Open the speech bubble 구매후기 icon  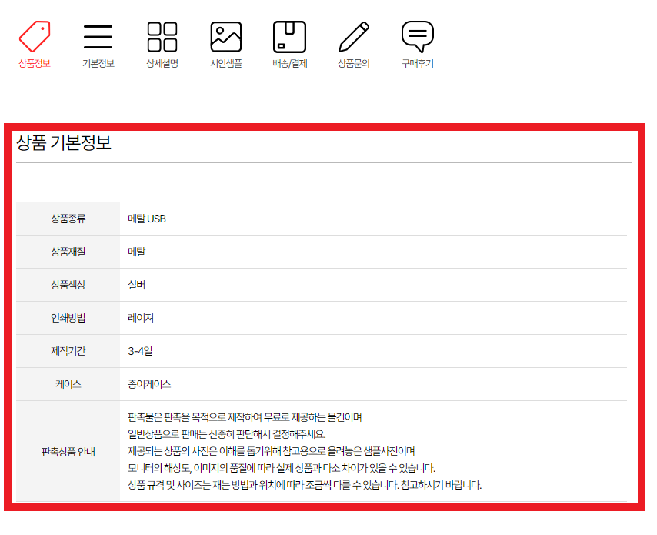(x=418, y=35)
